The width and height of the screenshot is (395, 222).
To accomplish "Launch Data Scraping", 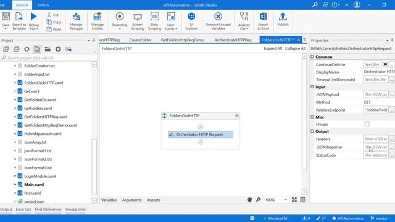I will (x=154, y=21).
